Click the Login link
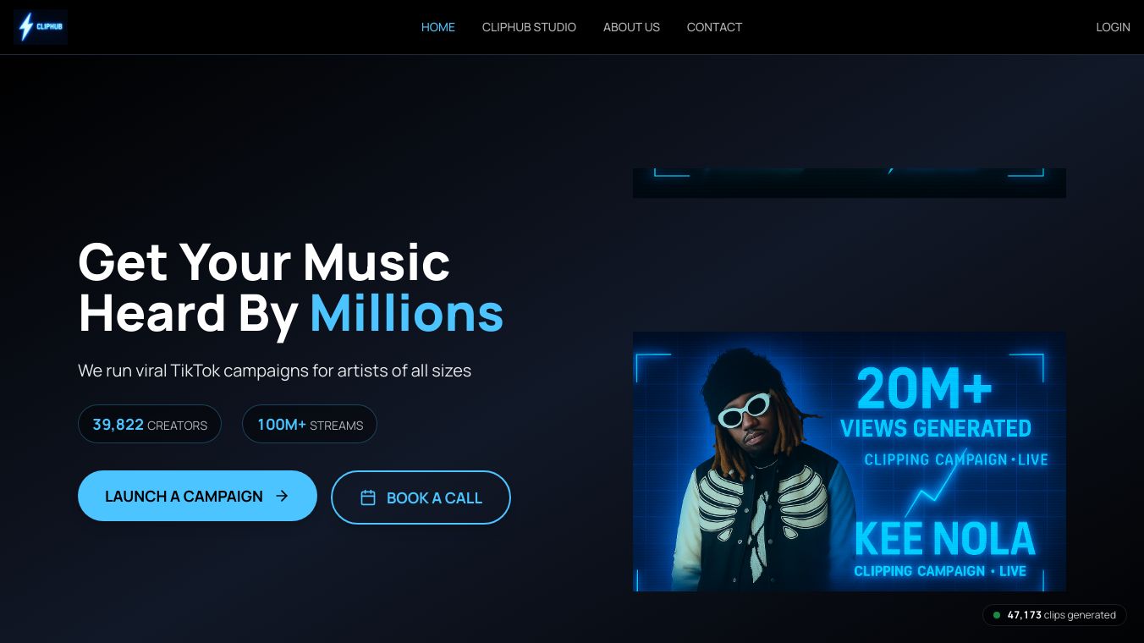This screenshot has height=643, width=1144. pos(1113,27)
